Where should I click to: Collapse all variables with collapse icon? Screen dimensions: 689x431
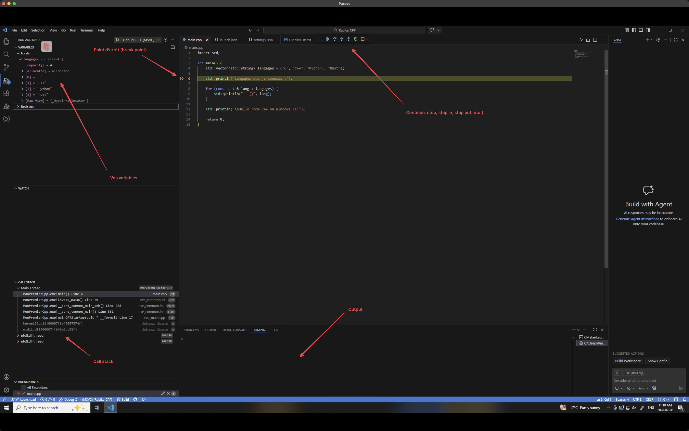(173, 47)
